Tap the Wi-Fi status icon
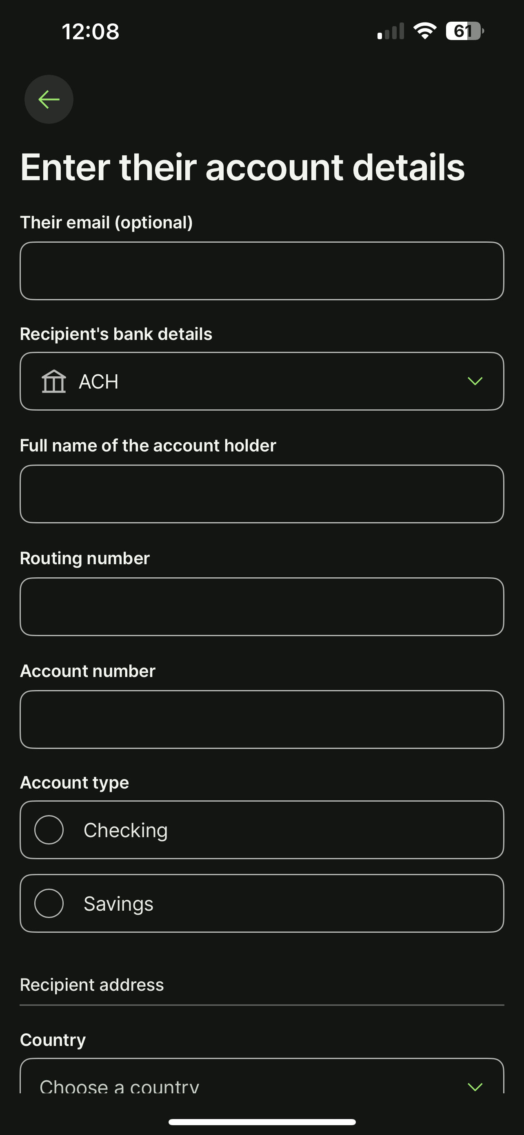Viewport: 524px width, 1135px height. point(424,31)
